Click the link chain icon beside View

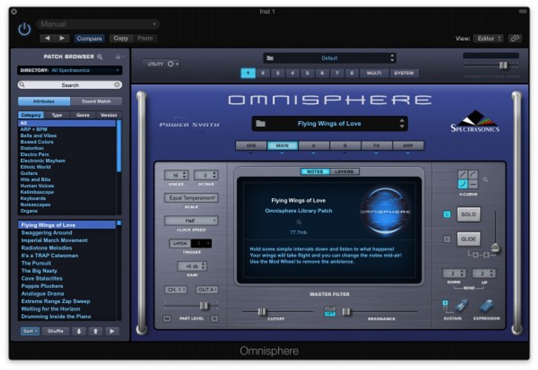pos(514,38)
